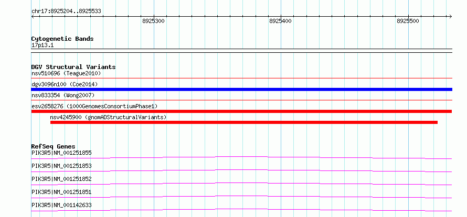Open variant nsv4245900 (gnomADStructuralVariants) label
The image size is (467, 217).
pos(108,117)
